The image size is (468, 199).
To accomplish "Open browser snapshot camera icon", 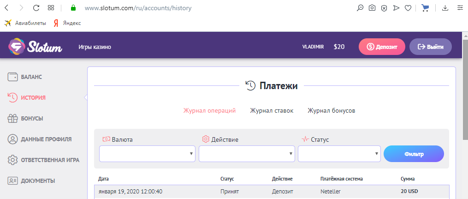I will point(372,8).
